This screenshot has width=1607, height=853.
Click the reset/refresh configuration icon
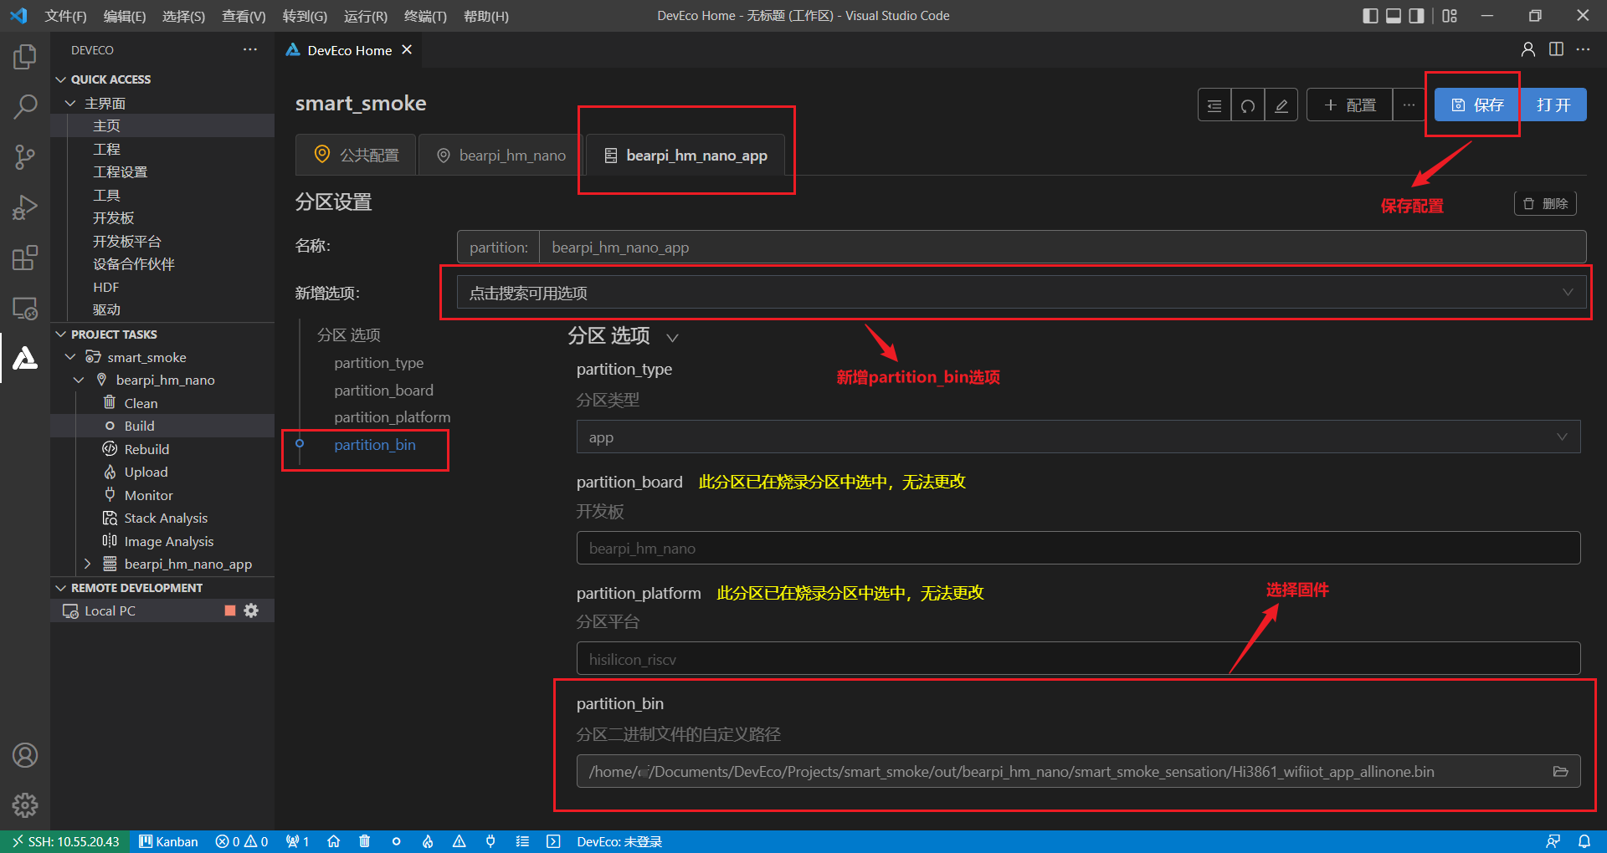[x=1248, y=105]
